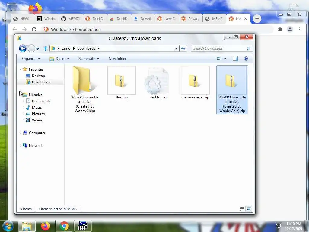Change your view icon in toolbar

tap(219, 59)
